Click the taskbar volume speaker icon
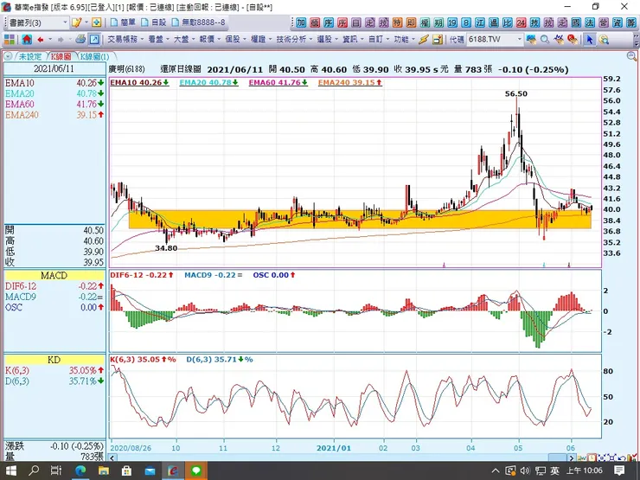The height and width of the screenshot is (480, 640). (525, 471)
